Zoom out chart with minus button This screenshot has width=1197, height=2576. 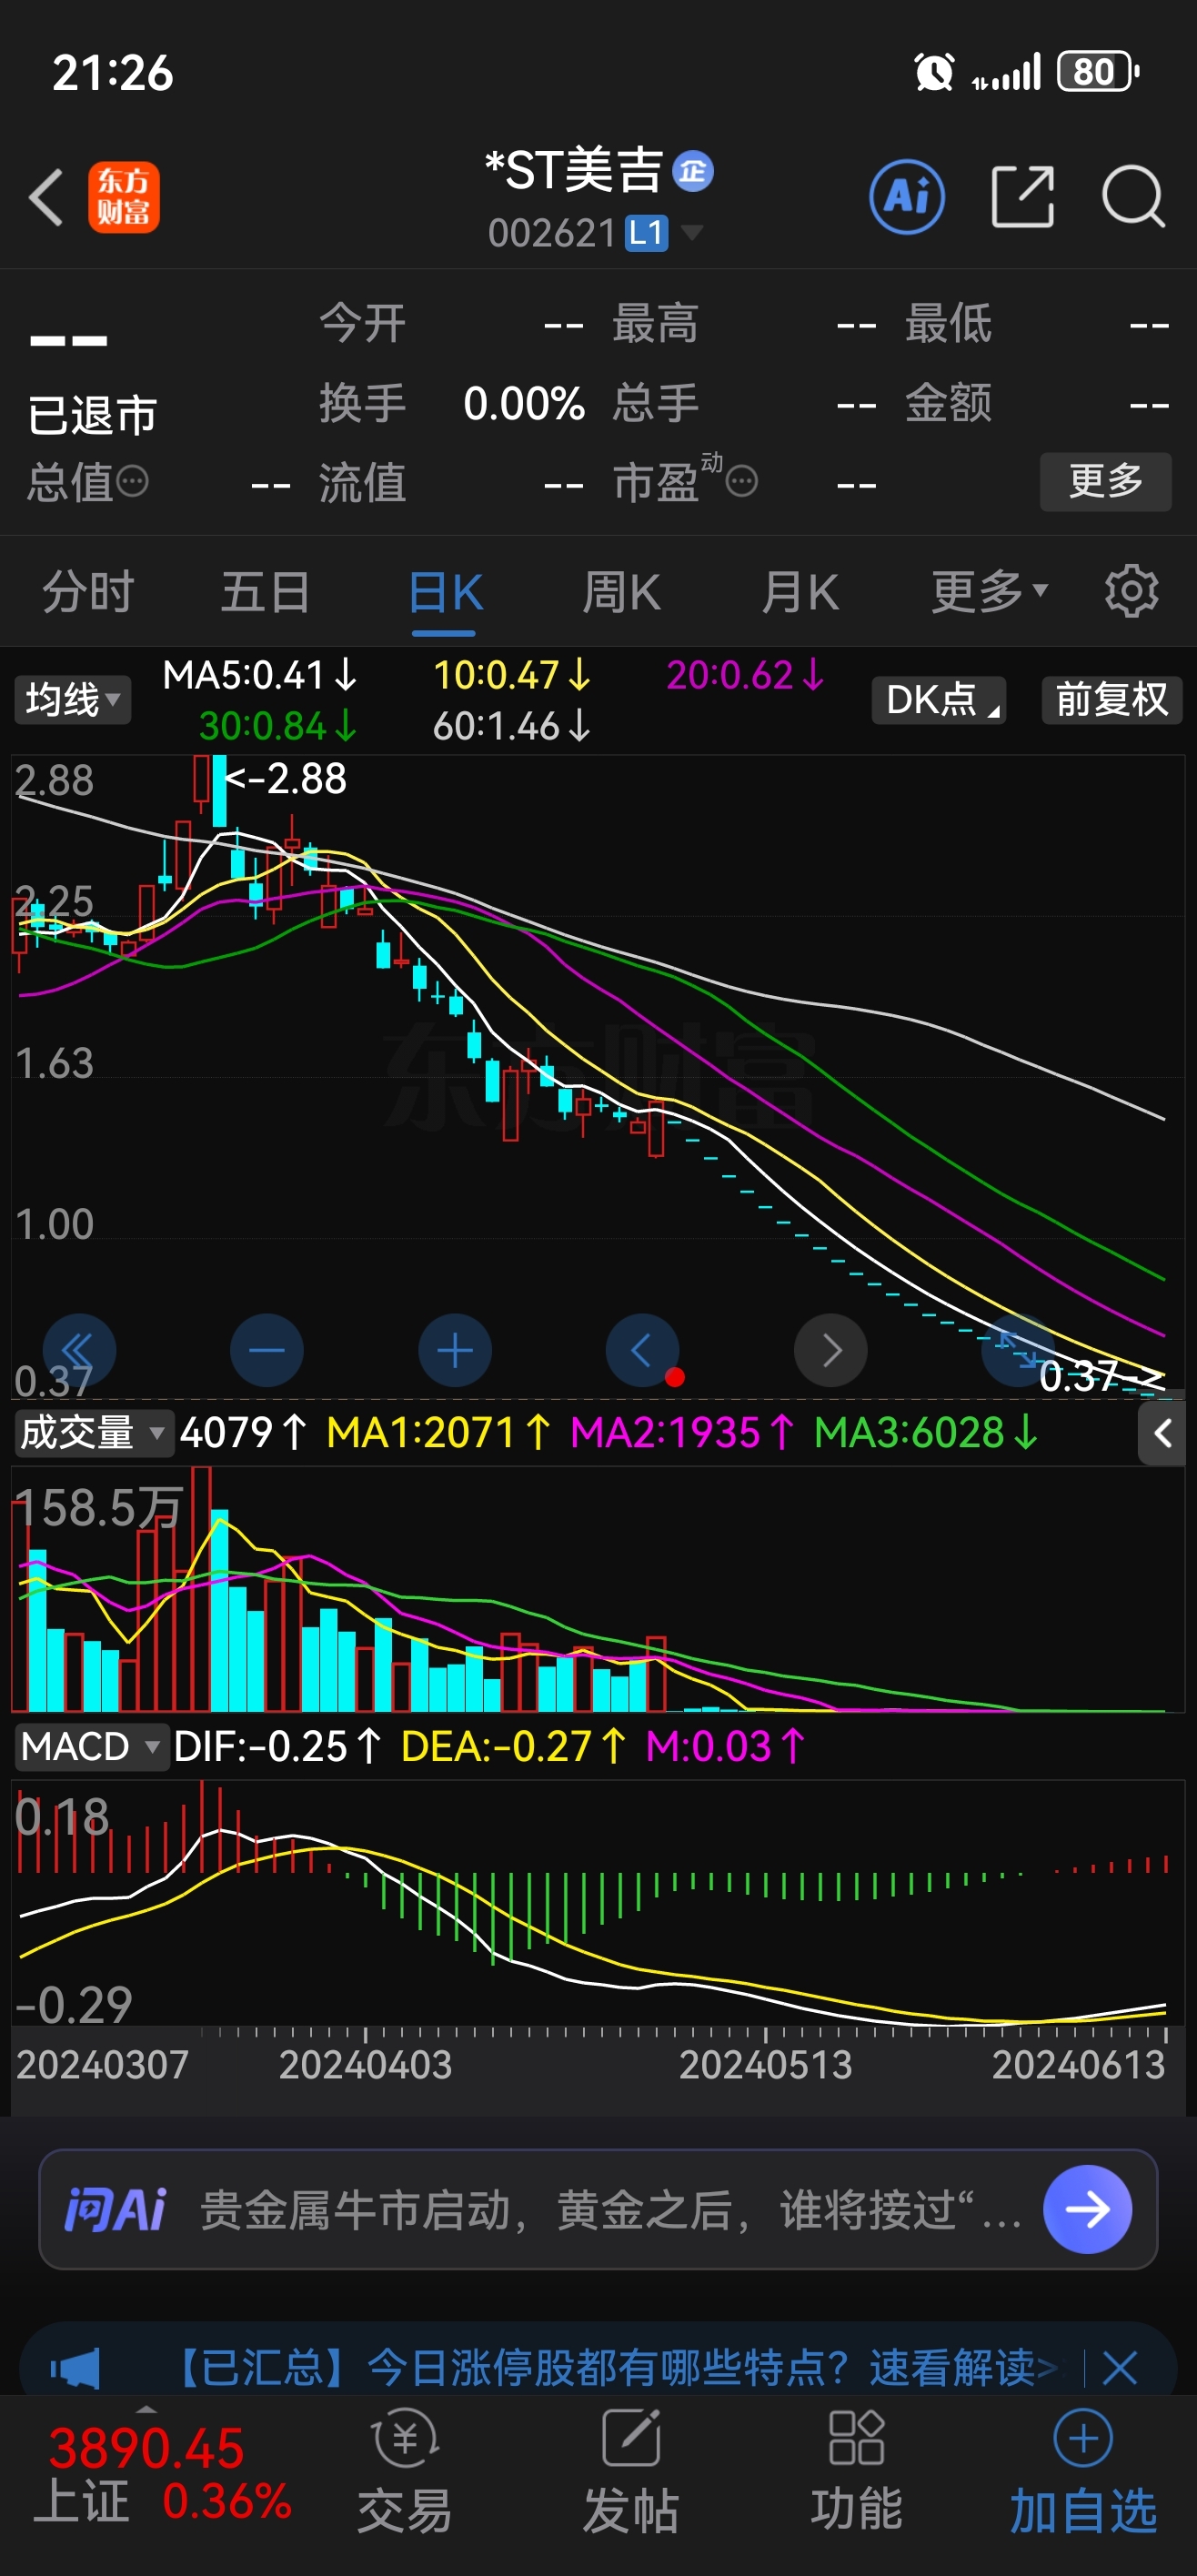pos(267,1350)
